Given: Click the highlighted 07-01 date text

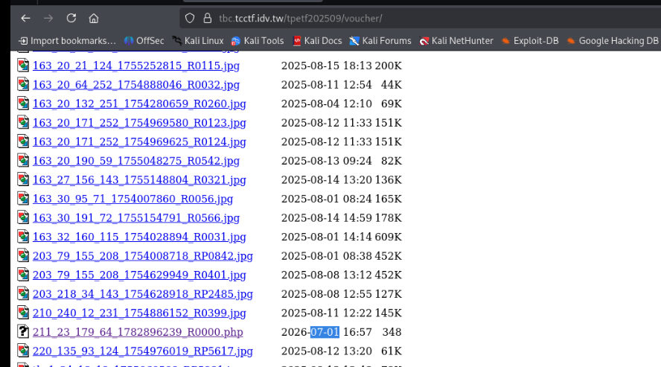Looking at the screenshot, I should point(325,332).
